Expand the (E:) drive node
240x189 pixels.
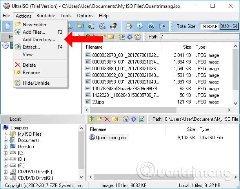5,165
